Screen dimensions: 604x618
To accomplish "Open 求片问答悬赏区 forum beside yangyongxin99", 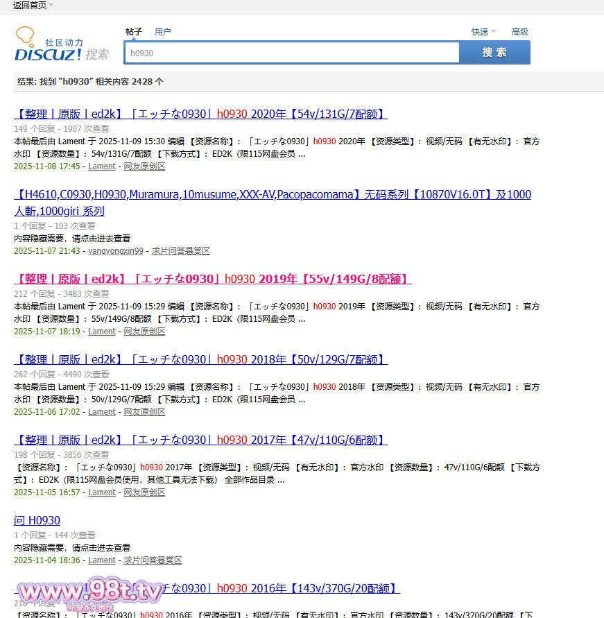I will [x=180, y=251].
